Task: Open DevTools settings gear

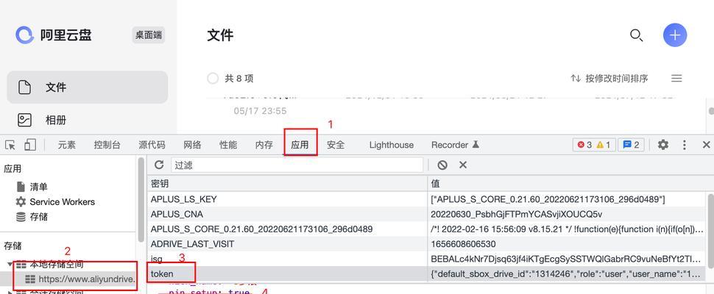Action: tap(663, 145)
